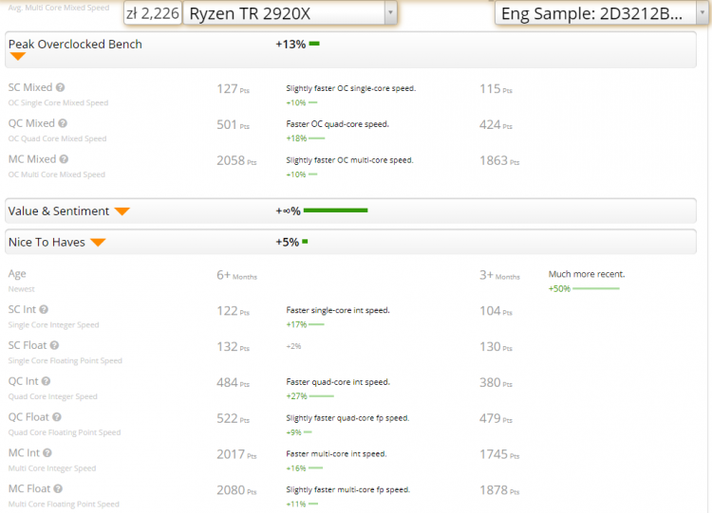
Task: Open the Eng Sample CPU dropdown arrow
Action: coord(702,13)
